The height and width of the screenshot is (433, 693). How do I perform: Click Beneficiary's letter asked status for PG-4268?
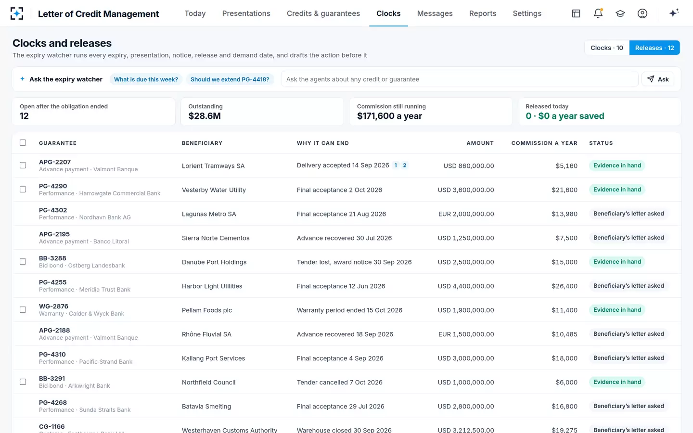click(x=629, y=406)
